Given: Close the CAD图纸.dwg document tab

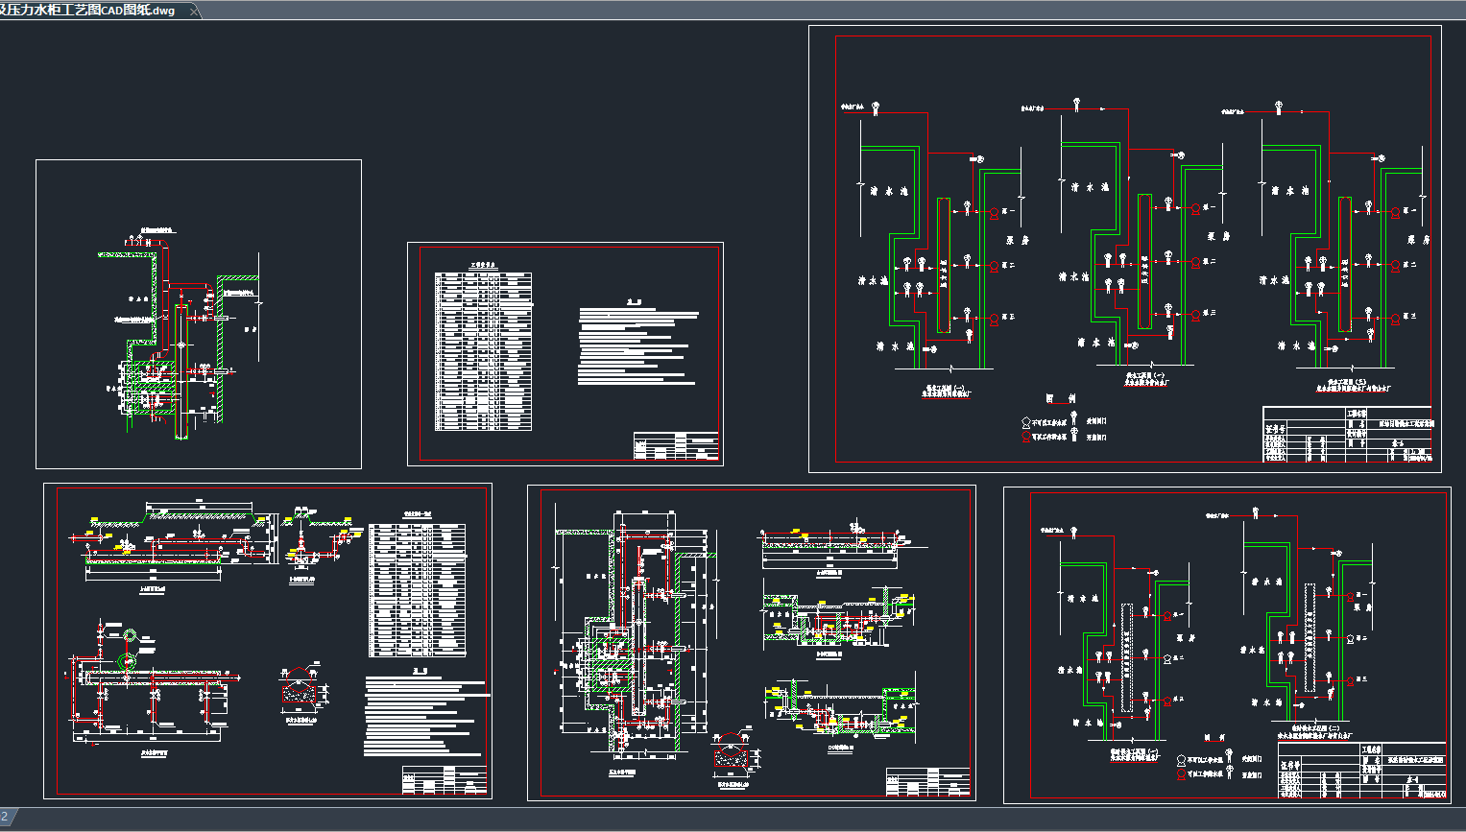Looking at the screenshot, I should (x=194, y=12).
